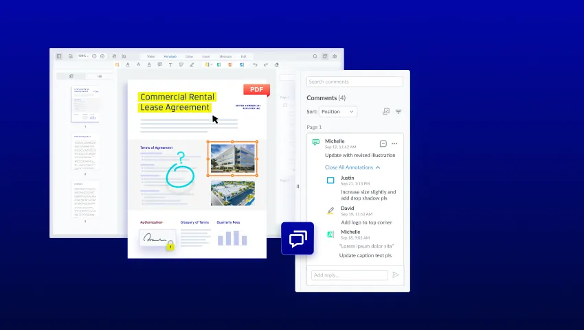The width and height of the screenshot is (584, 330).
Task: Toggle the comments panel icon in toolbar
Action: (x=325, y=56)
